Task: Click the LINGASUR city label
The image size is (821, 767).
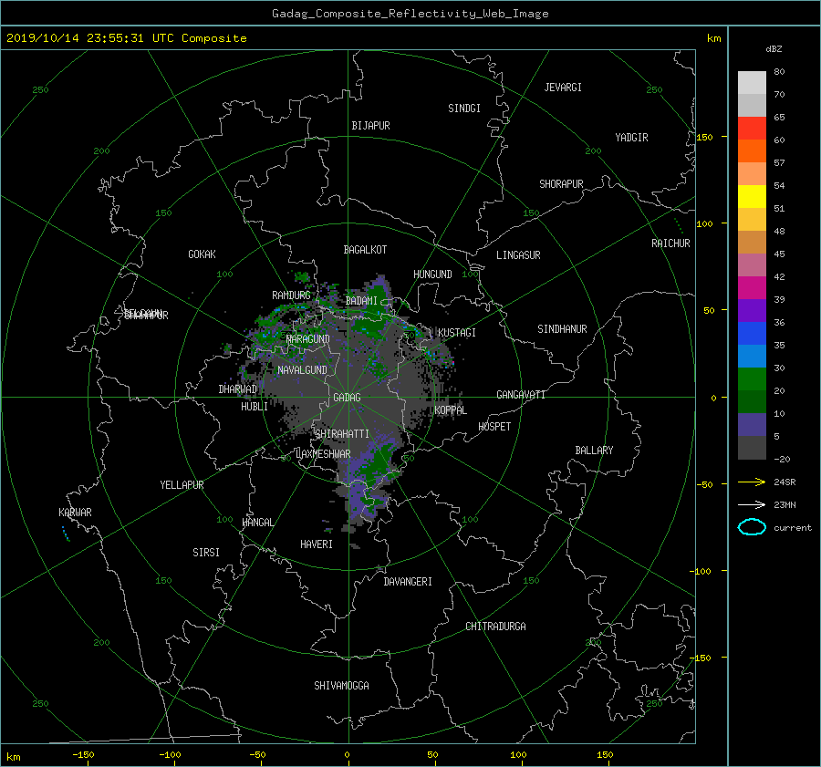Action: 518,255
